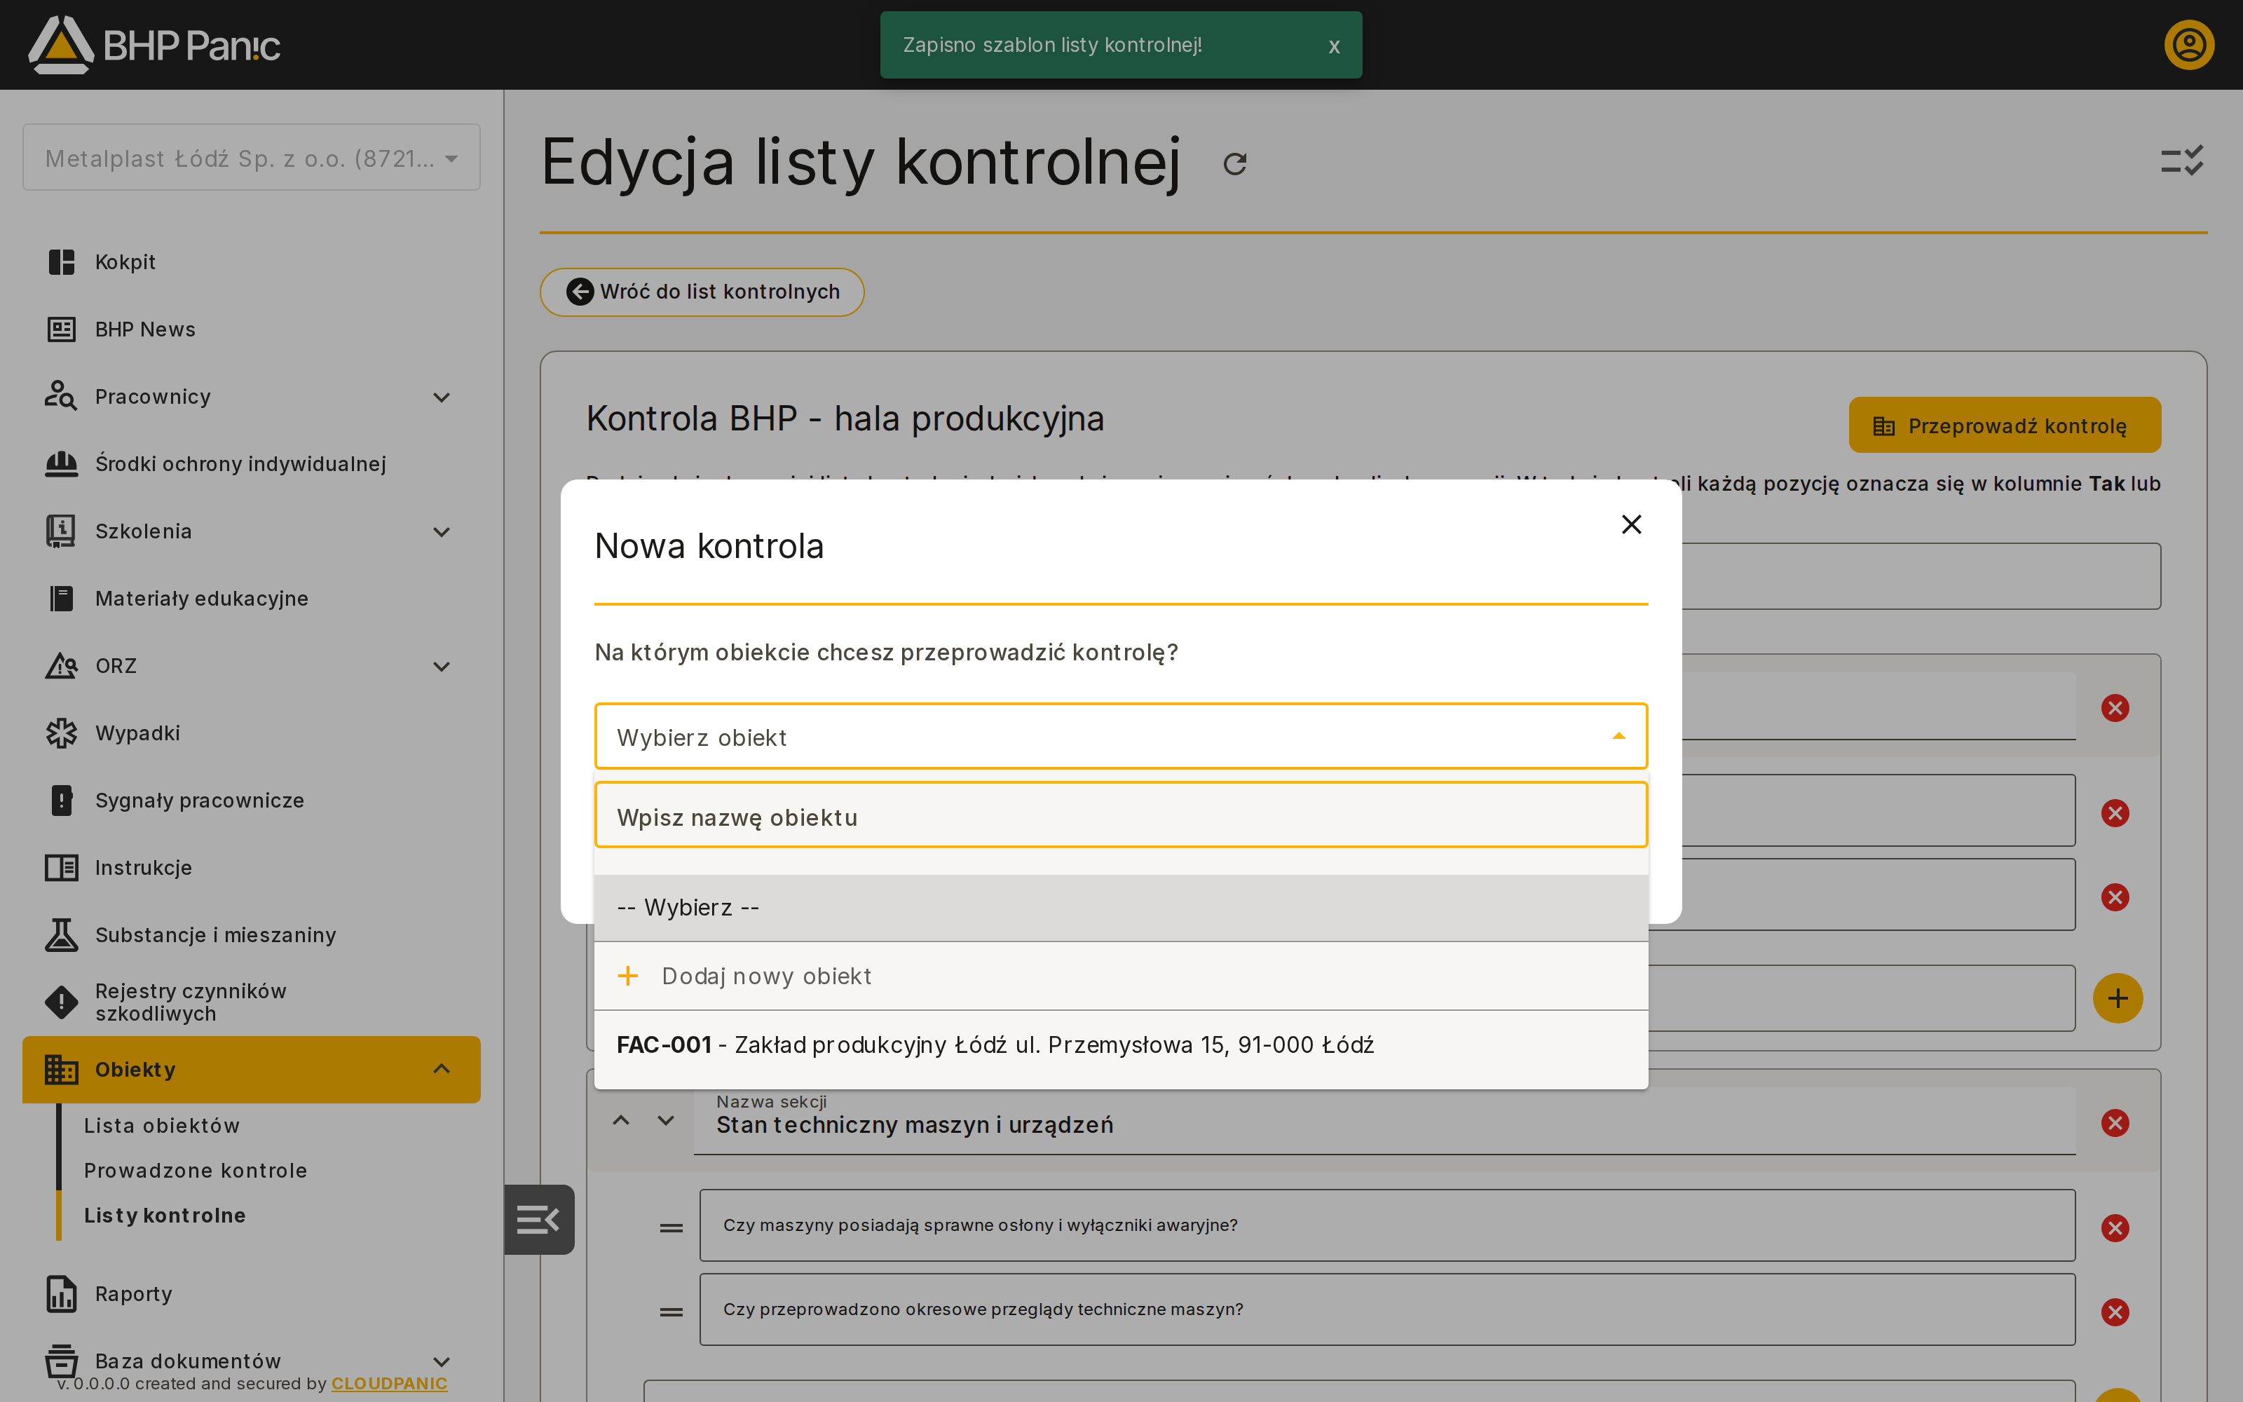Screen dimensions: 2243x1402
Task: Click drag handle for osłony question
Action: (671, 1227)
